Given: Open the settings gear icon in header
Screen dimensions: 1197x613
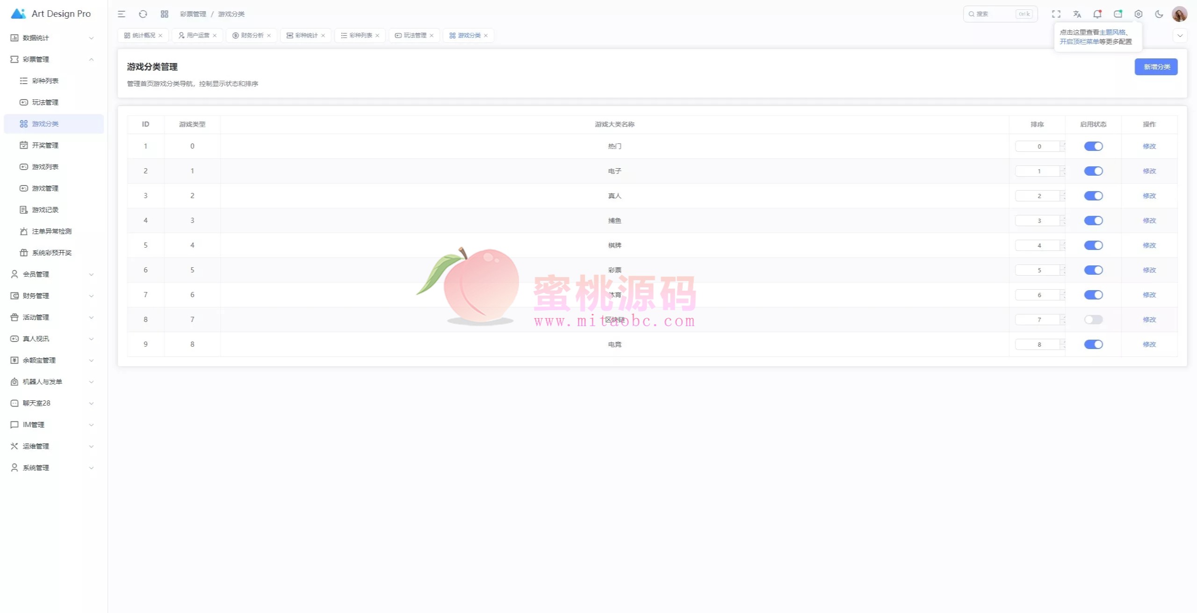Looking at the screenshot, I should [1139, 14].
